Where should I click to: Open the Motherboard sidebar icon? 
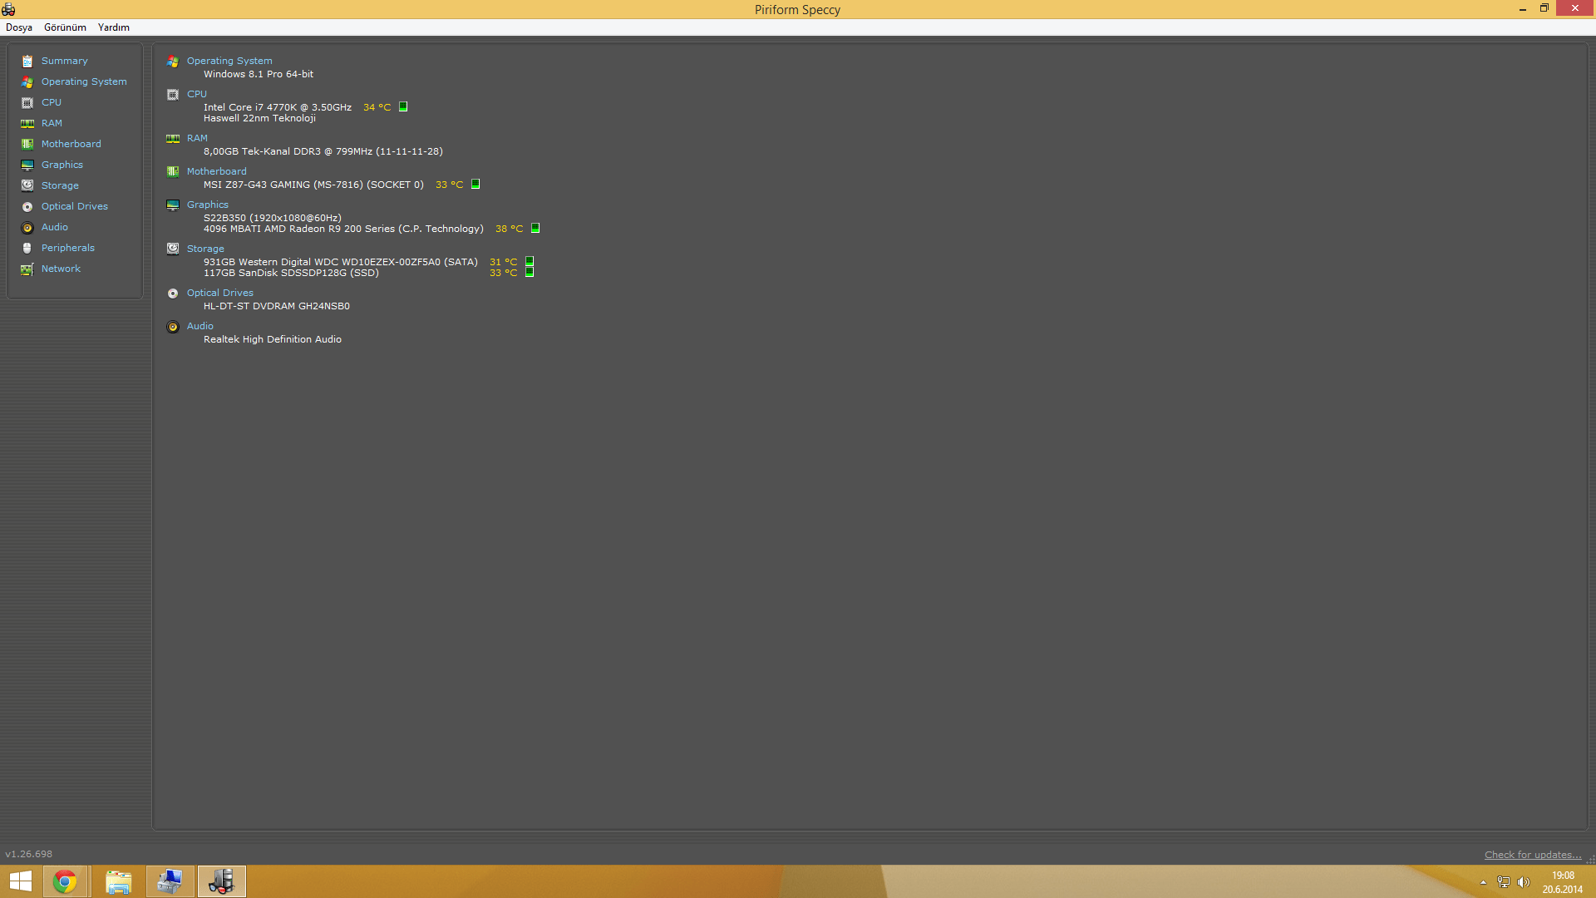tap(27, 145)
